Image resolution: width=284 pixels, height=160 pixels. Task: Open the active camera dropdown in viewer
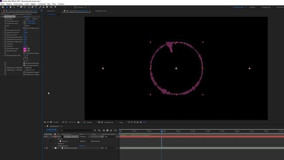[110, 122]
